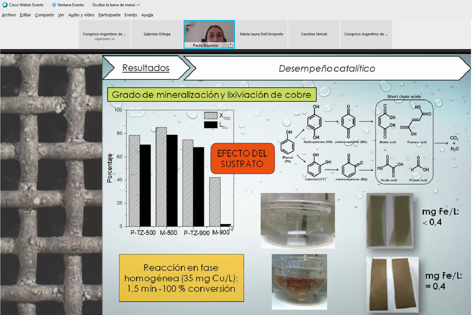Image resolution: width=472 pixels, height=315 pixels.
Task: Select María Laura Dell'Arciprete's participant tile
Action: point(262,34)
